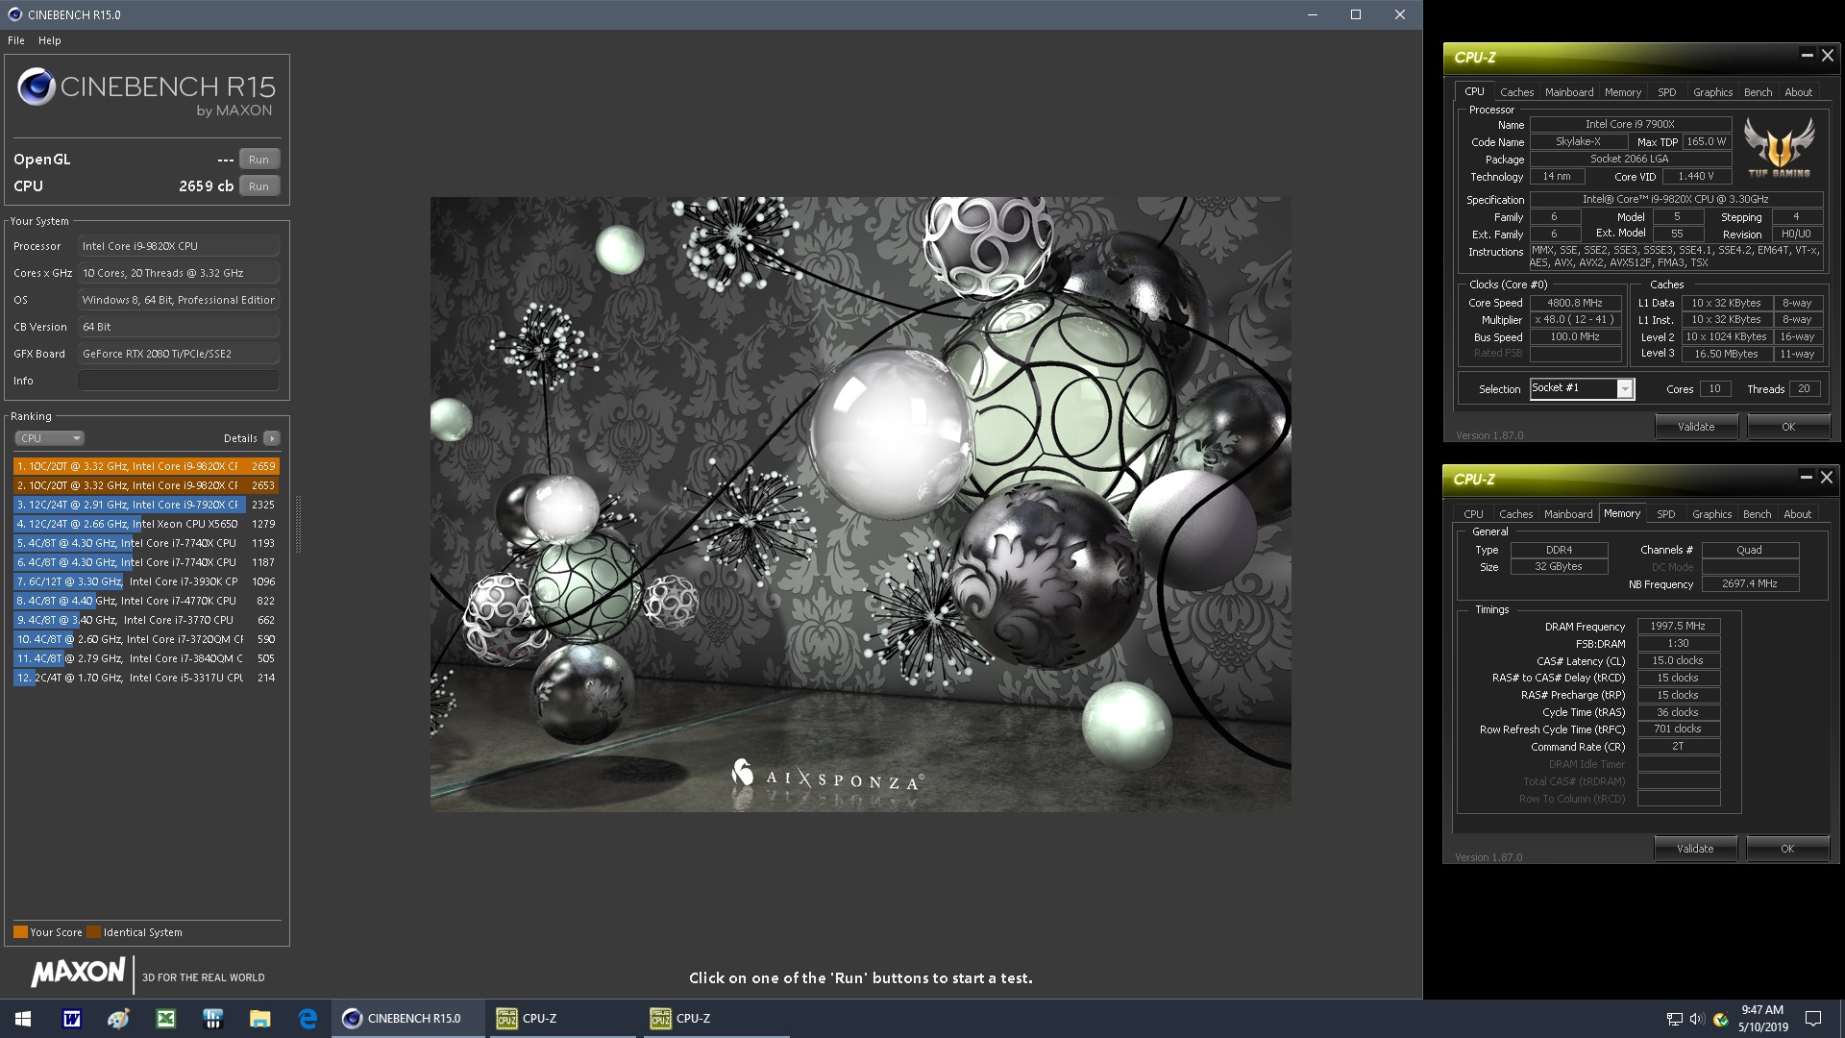The width and height of the screenshot is (1845, 1038).
Task: Switch to SPD tab in top CPU-Z
Action: [1667, 92]
